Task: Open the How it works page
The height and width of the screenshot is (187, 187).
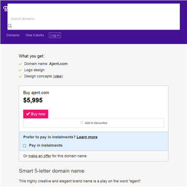Action: pyautogui.click(x=35, y=35)
